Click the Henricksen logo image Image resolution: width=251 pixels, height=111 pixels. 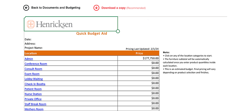pos(50,24)
